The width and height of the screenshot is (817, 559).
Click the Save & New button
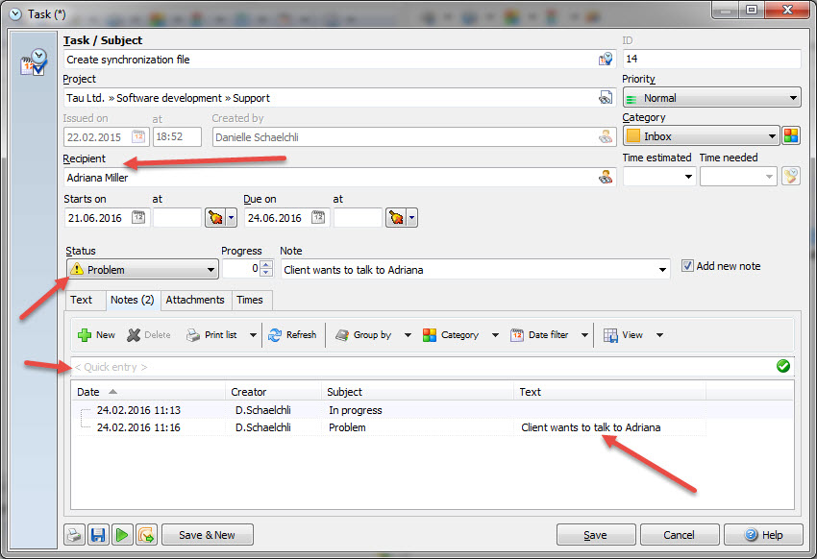pyautogui.click(x=208, y=535)
